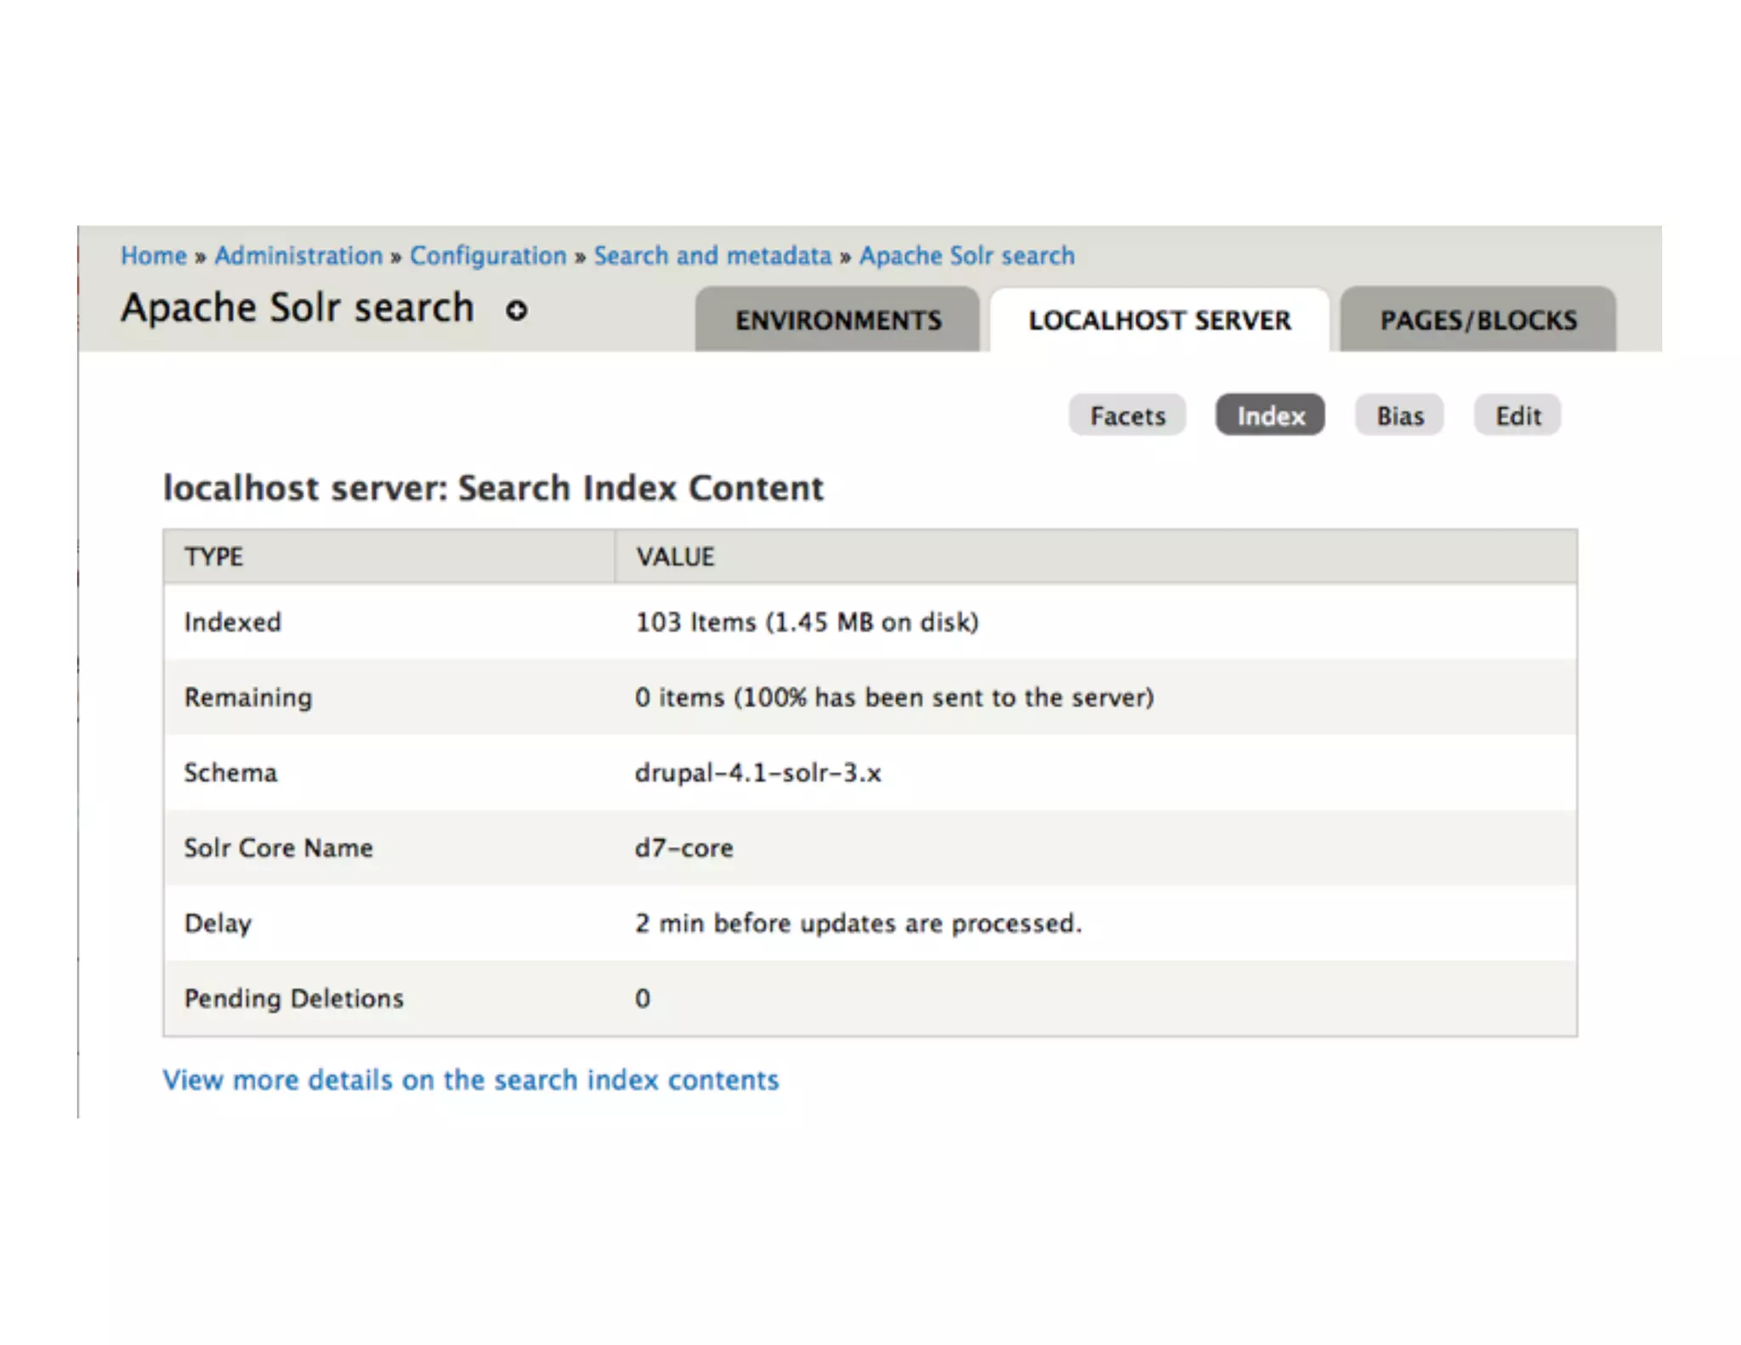Click the Edit secondary tab
Image resolution: width=1741 pixels, height=1345 pixels.
[x=1517, y=416]
